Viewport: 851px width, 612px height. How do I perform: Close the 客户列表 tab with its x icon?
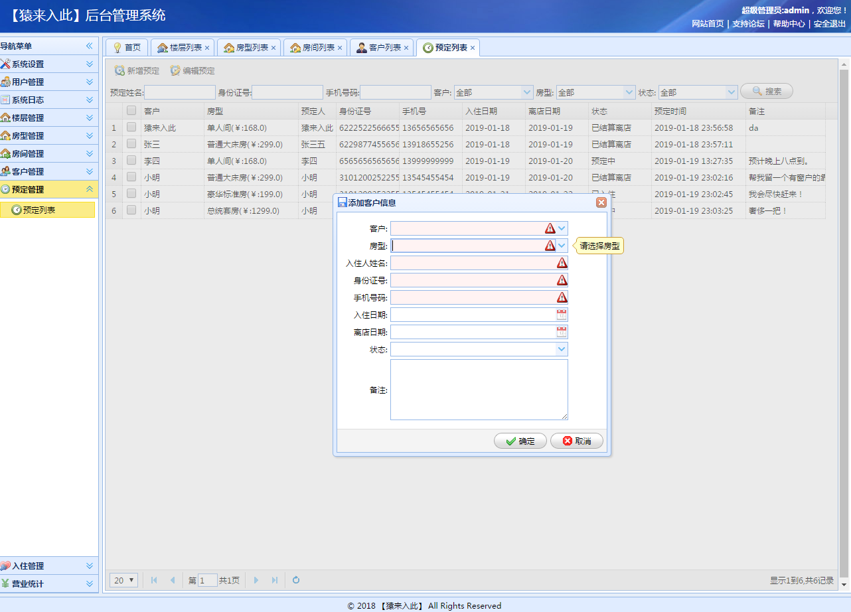[x=406, y=48]
